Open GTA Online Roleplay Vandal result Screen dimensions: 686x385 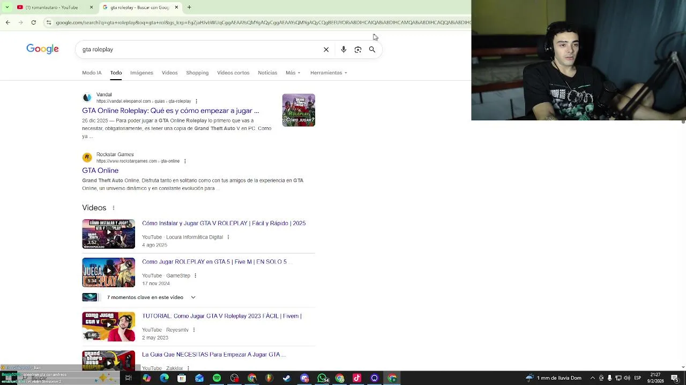pos(170,111)
